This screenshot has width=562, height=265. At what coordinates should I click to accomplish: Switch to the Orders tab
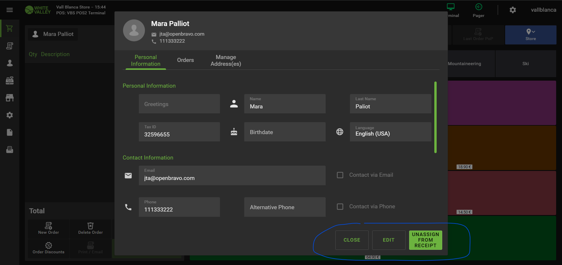[185, 60]
